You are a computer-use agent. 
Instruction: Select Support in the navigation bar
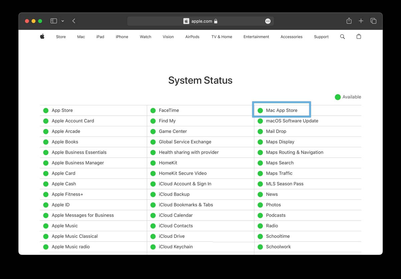[x=321, y=37]
